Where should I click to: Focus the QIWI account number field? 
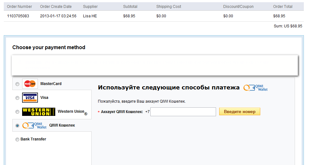[183, 112]
